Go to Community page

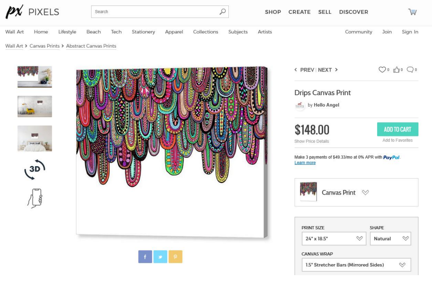pos(358,32)
